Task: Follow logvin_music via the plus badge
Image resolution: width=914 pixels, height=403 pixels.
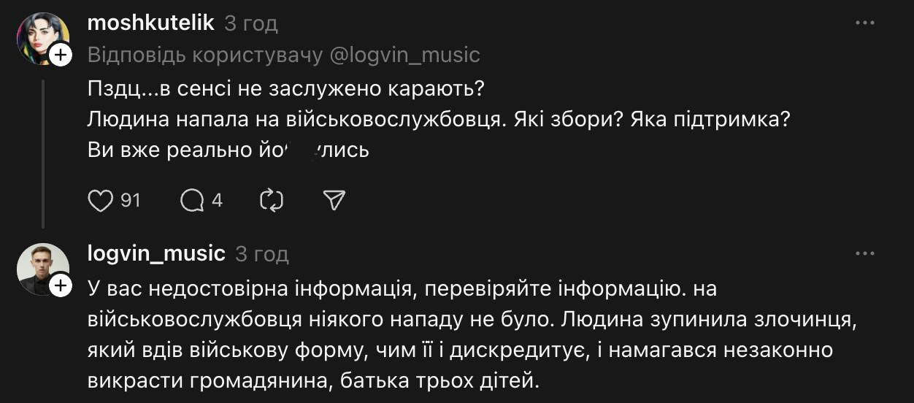Action: pyautogui.click(x=61, y=285)
